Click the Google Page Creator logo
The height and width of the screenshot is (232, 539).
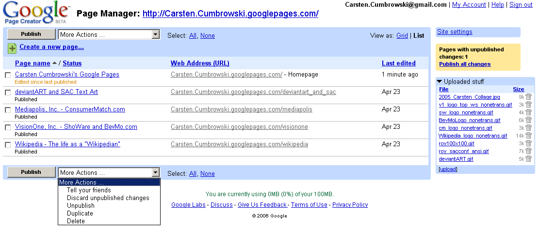point(36,13)
